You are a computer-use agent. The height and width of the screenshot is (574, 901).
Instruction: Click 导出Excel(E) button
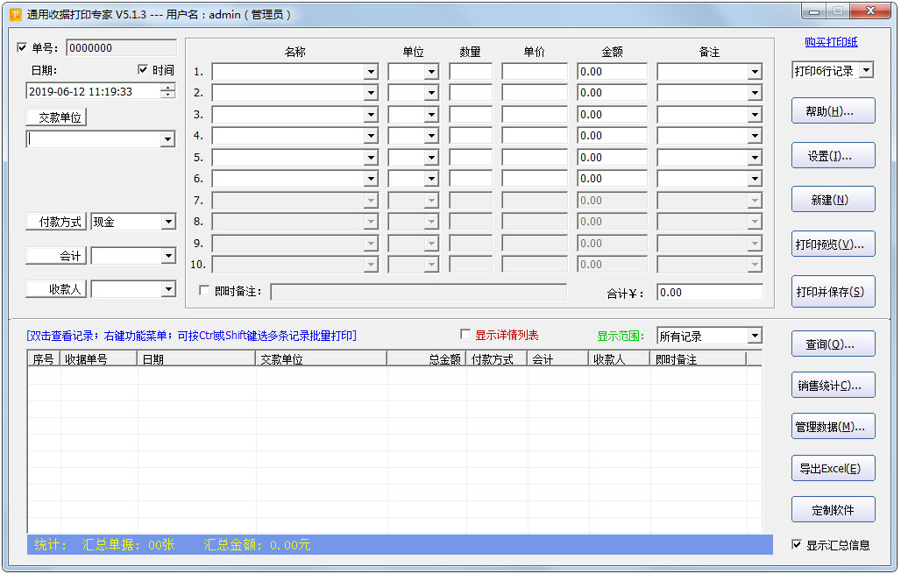point(833,468)
